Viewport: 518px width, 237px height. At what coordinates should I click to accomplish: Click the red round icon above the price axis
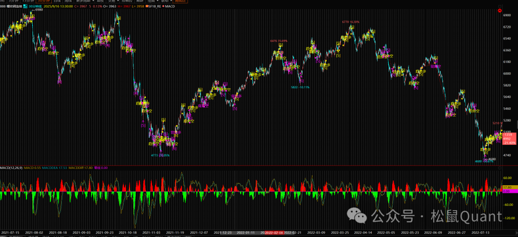point(500,11)
